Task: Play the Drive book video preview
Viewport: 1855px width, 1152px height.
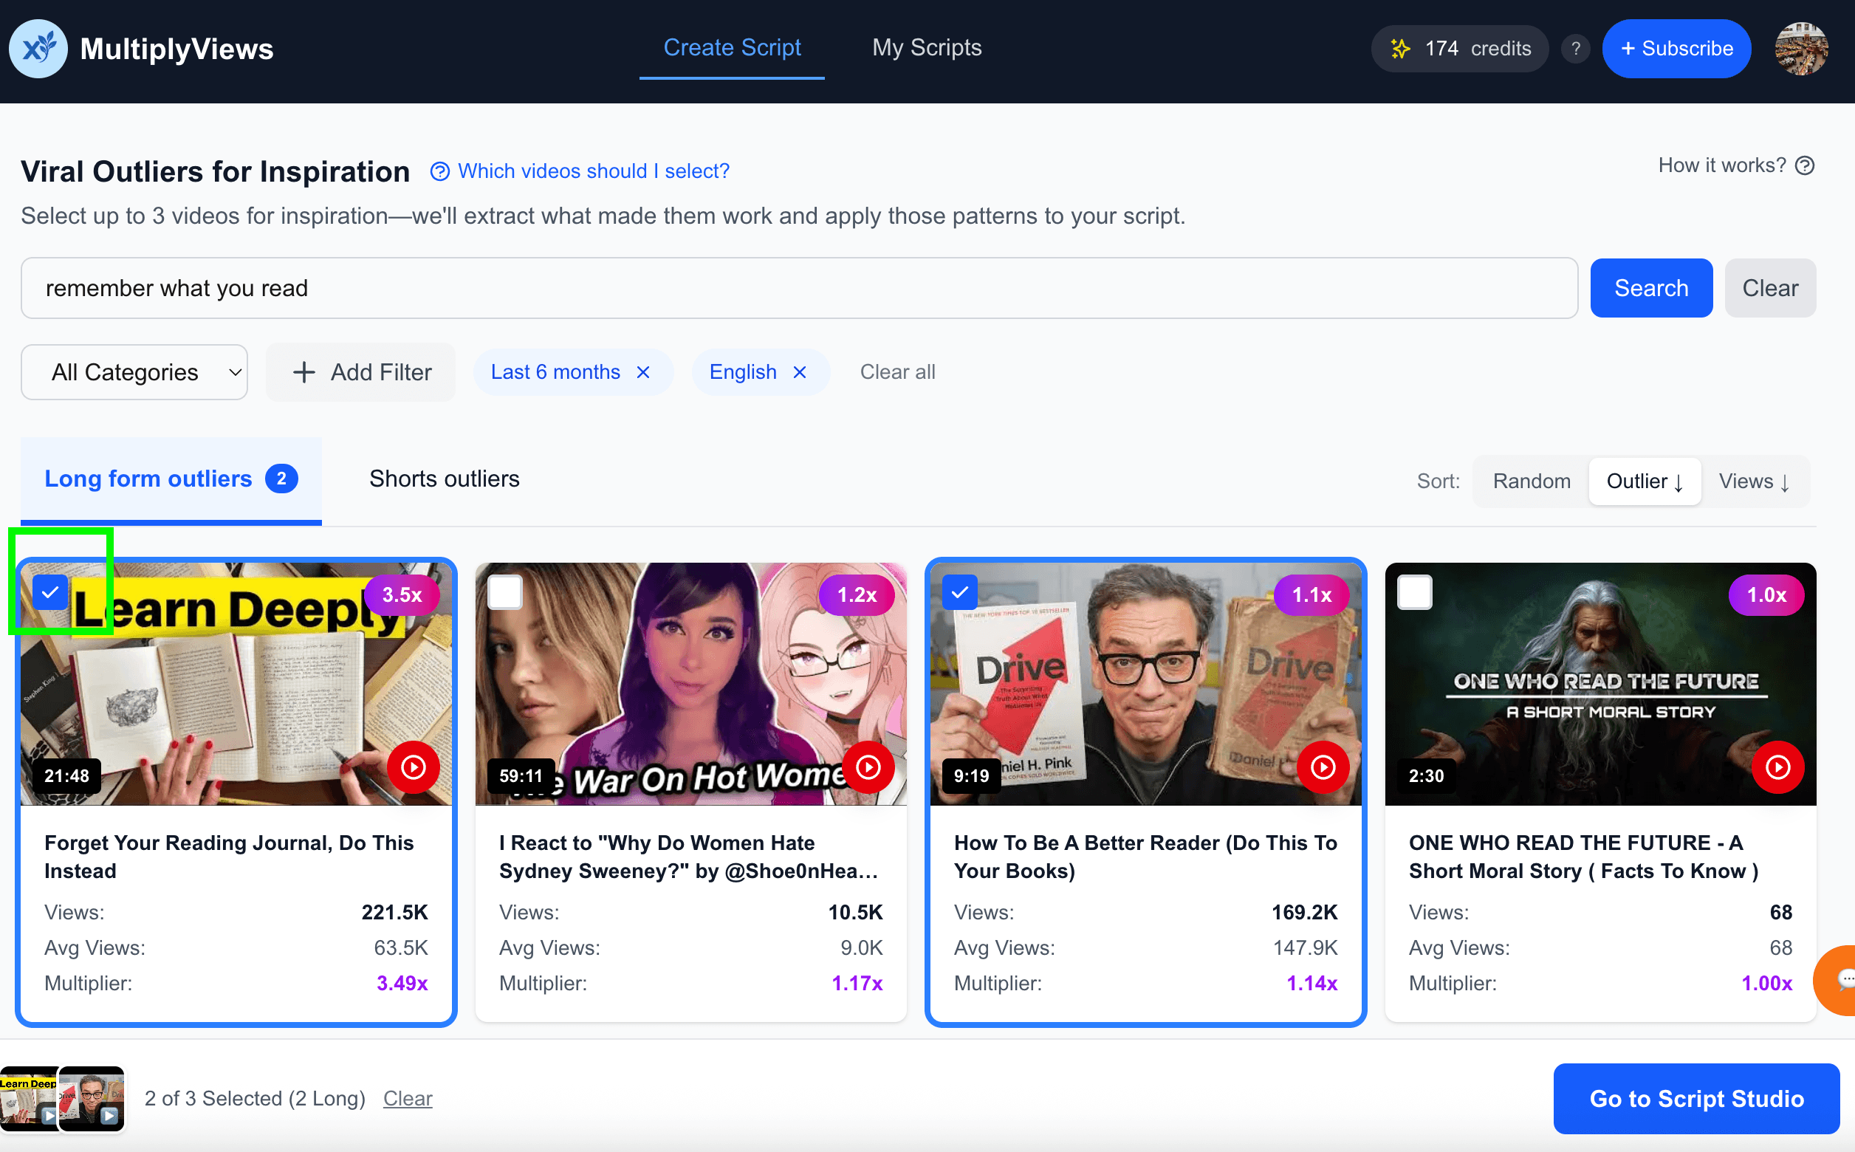Action: [1323, 767]
